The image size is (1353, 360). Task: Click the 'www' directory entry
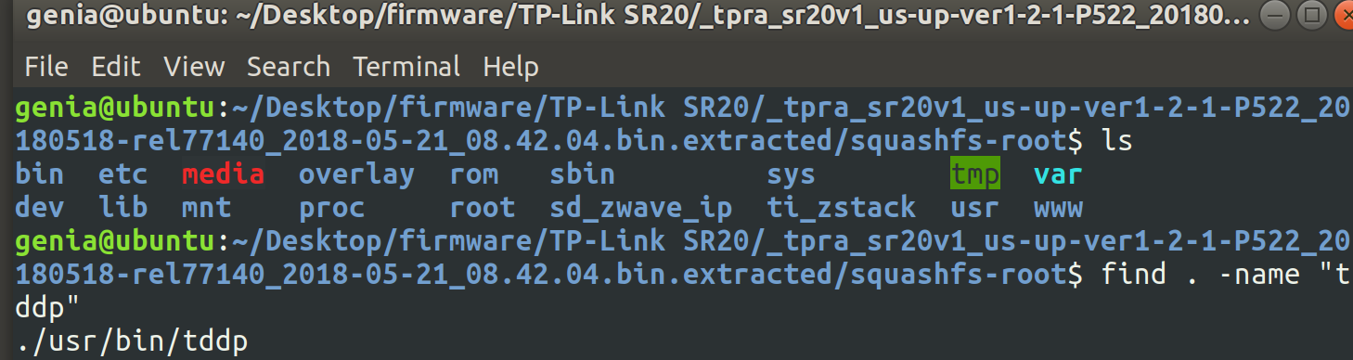[1058, 207]
